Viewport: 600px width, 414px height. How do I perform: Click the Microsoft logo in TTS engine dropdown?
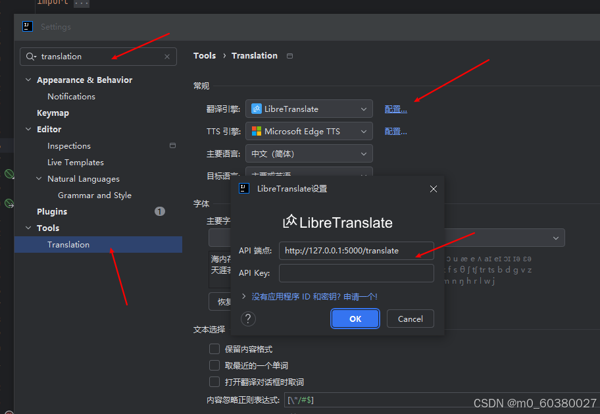257,132
